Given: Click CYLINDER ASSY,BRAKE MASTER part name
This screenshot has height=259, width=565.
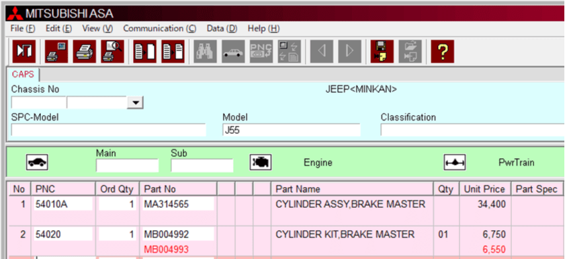Looking at the screenshot, I should click(350, 205).
